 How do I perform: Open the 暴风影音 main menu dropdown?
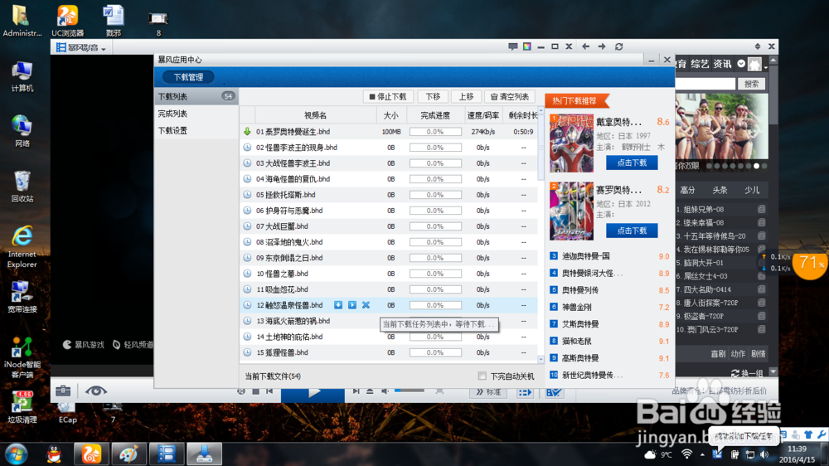click(x=81, y=47)
